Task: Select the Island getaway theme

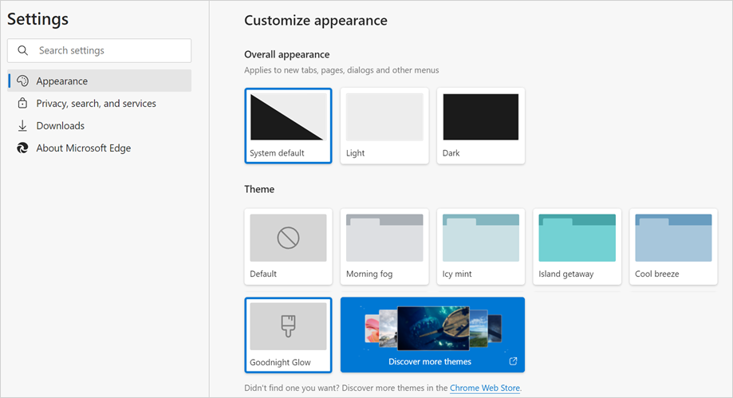Action: point(577,246)
